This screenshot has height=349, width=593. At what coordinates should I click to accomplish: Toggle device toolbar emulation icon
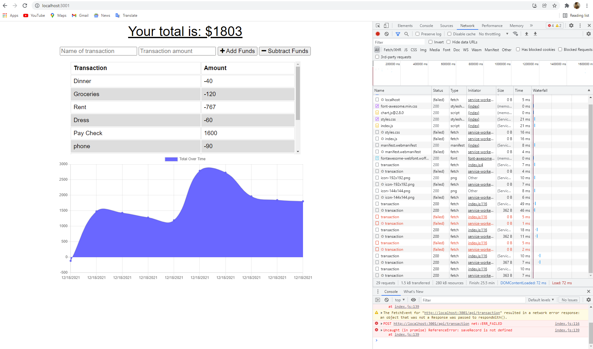pyautogui.click(x=386, y=25)
